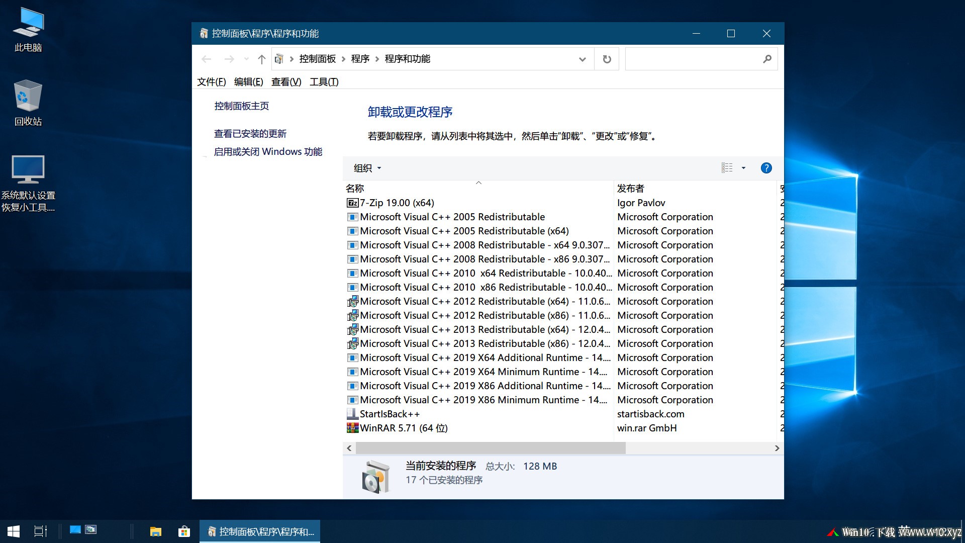Viewport: 965px width, 543px height.
Task: Click the recent locations dropdown arrow
Action: 246,59
